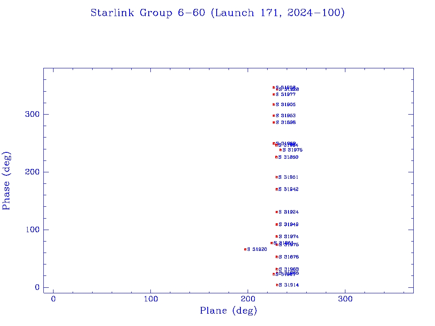This screenshot has height=326, width=435.
Task: Click the 200 tick label on Phase axis
Action: [32, 172]
